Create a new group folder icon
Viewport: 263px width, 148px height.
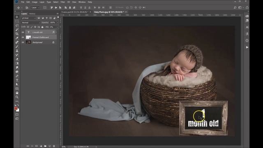(45, 146)
